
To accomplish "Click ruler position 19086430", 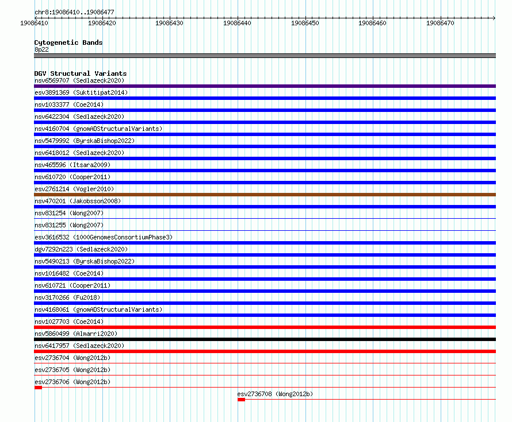I will 169,23.
